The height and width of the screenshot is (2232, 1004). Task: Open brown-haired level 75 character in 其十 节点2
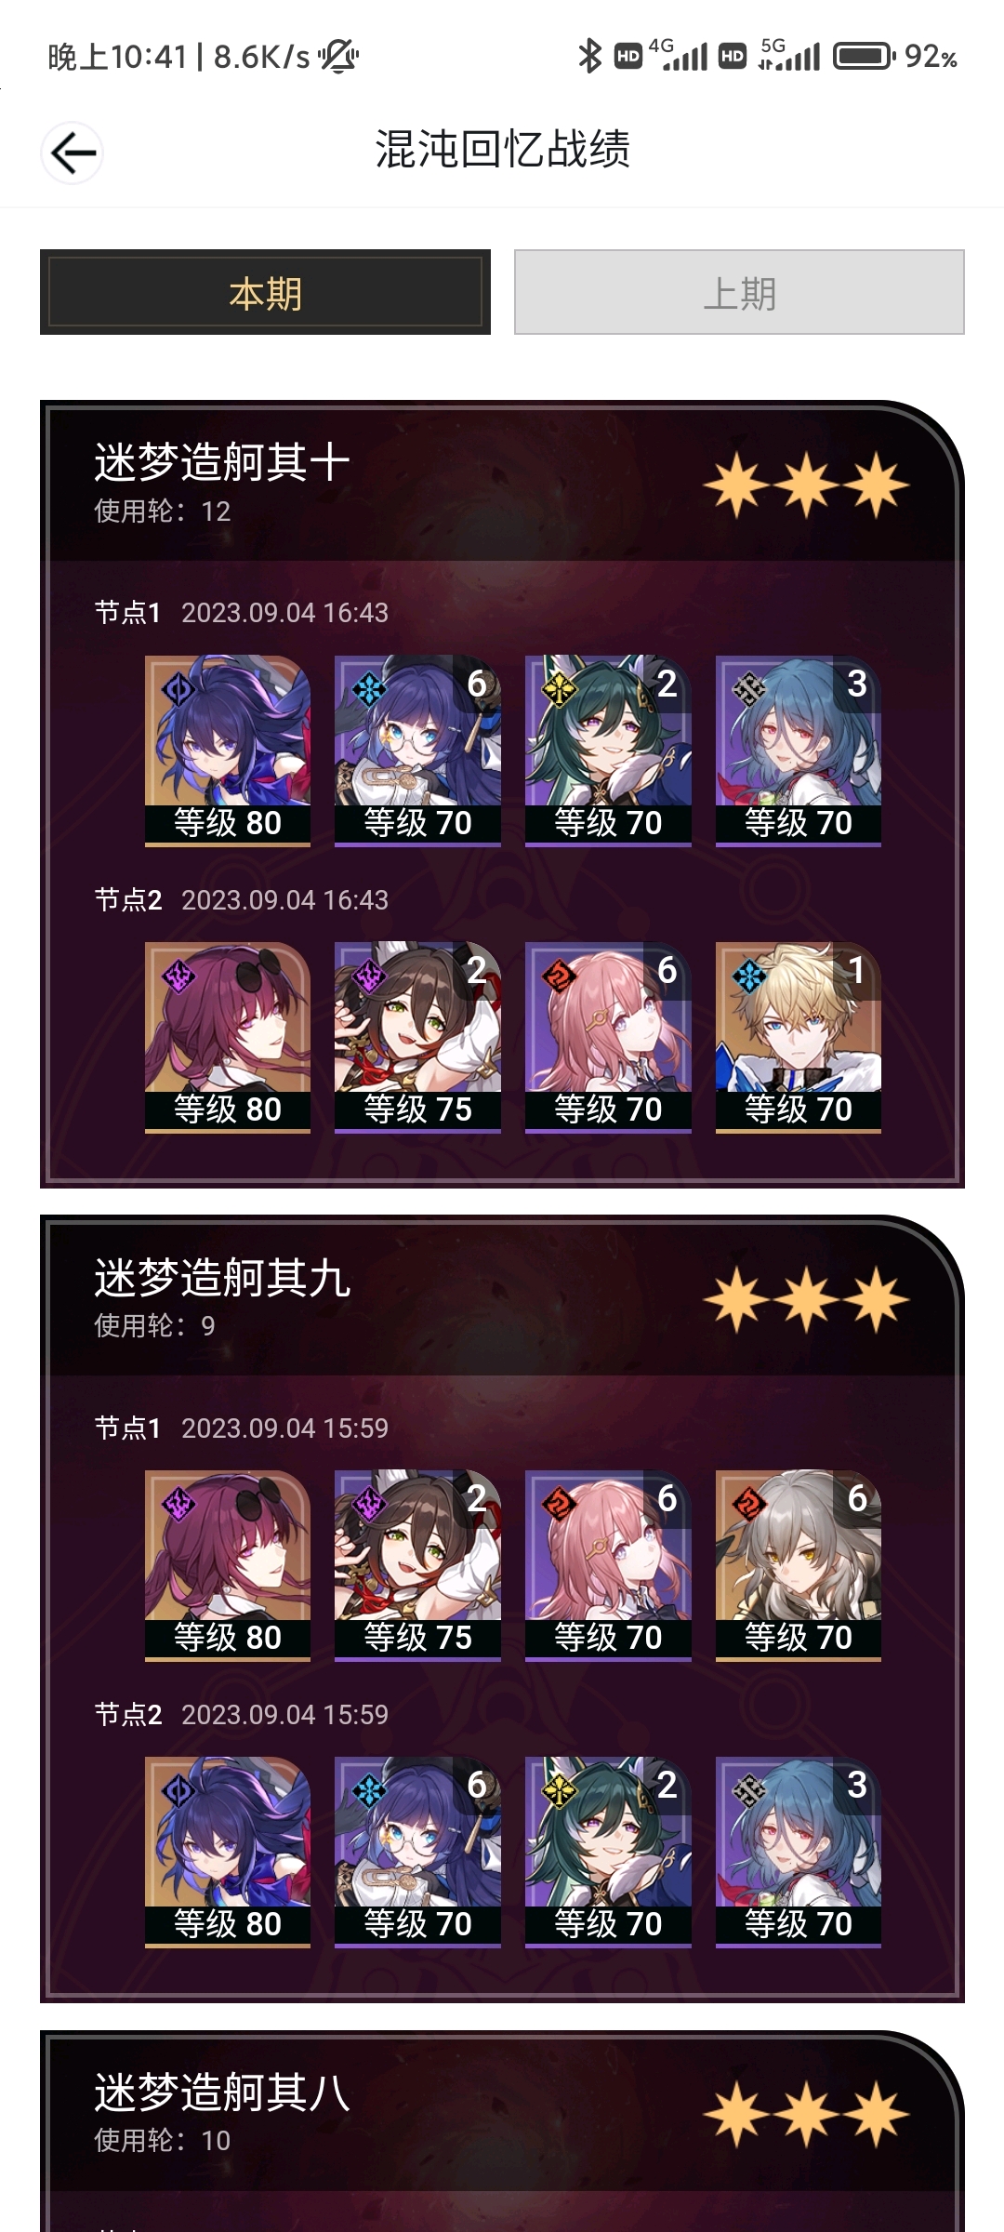(x=417, y=1037)
